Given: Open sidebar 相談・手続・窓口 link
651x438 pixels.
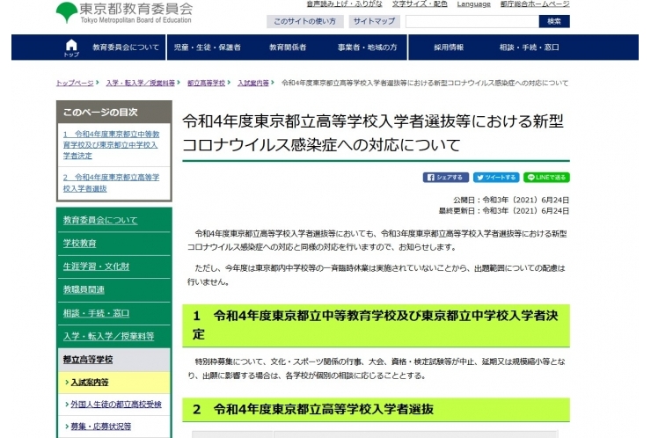Looking at the screenshot, I should tap(96, 313).
